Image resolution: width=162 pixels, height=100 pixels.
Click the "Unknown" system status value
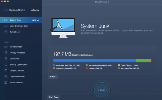click(x=35, y=10)
